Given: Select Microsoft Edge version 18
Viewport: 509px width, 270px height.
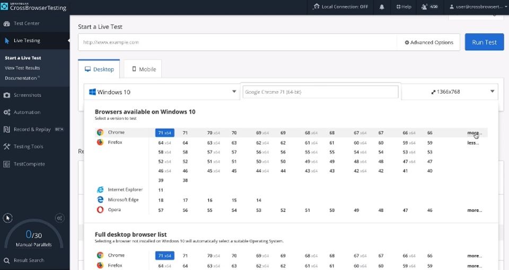Looking at the screenshot, I should (x=161, y=200).
